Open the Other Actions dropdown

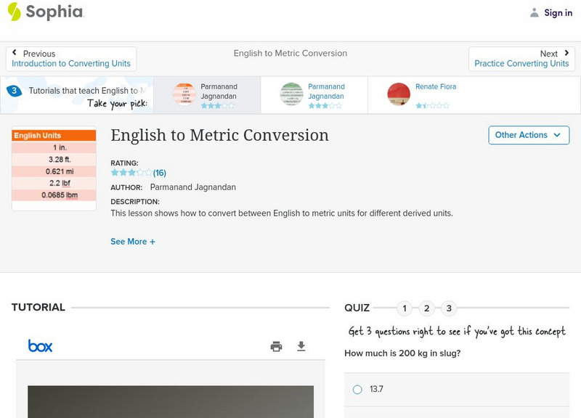tap(528, 135)
